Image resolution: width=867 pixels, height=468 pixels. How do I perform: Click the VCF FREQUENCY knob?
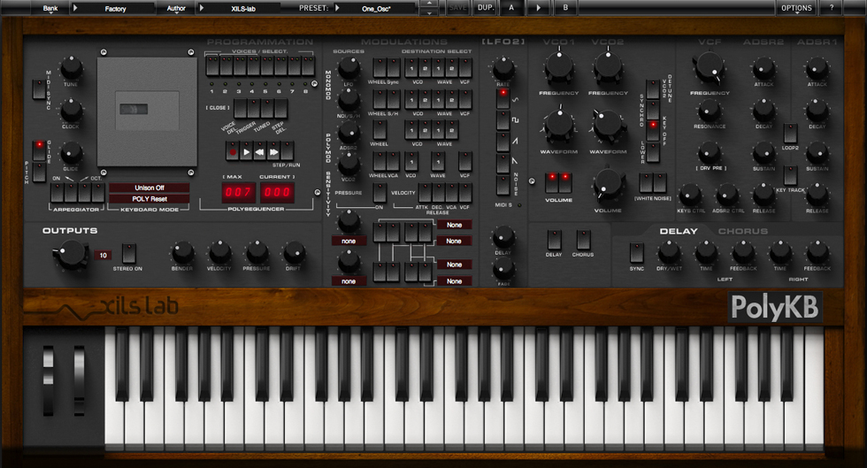pos(709,67)
